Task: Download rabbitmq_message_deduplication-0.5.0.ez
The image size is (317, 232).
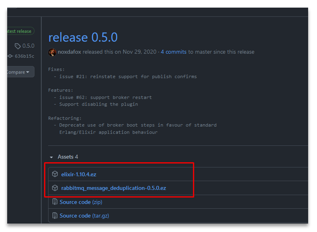Action: coord(114,188)
